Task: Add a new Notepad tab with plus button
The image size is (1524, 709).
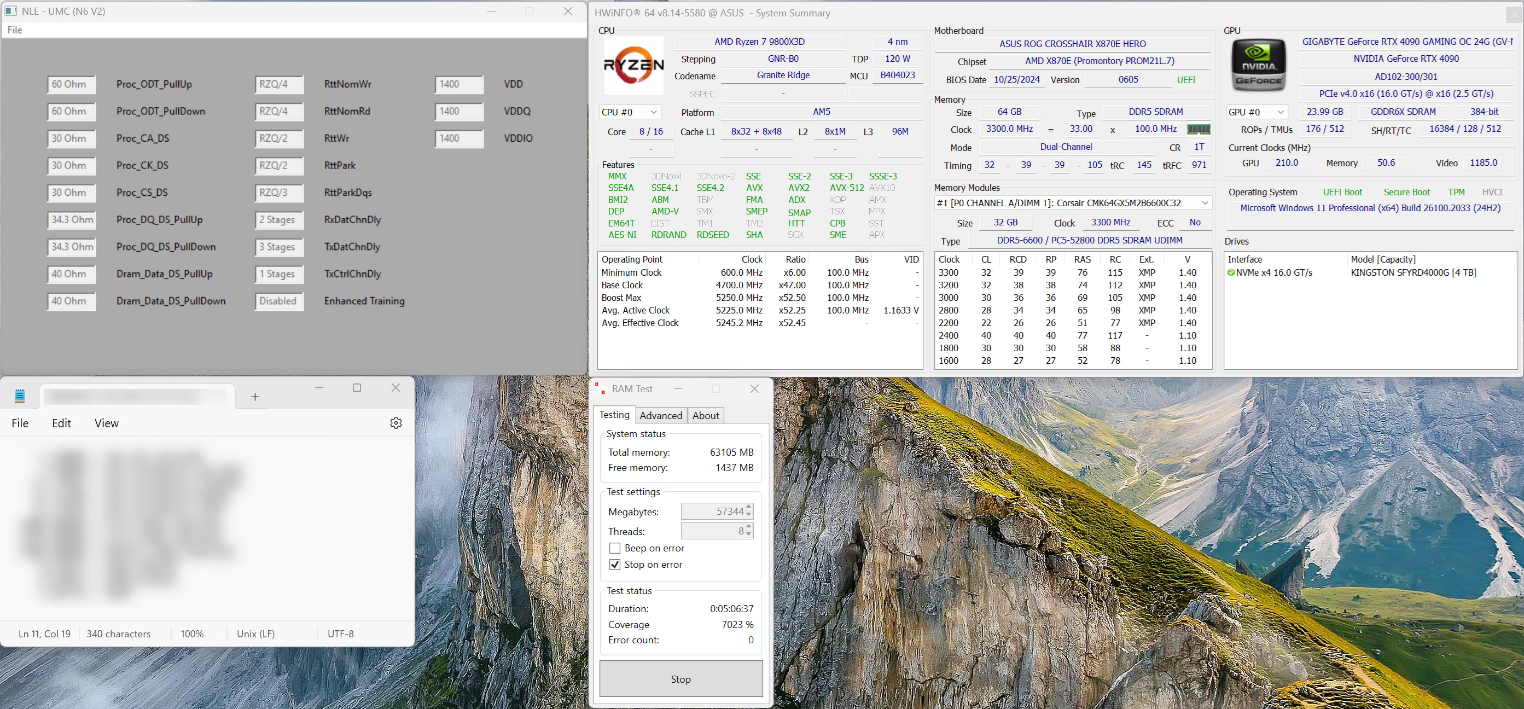Action: click(255, 397)
